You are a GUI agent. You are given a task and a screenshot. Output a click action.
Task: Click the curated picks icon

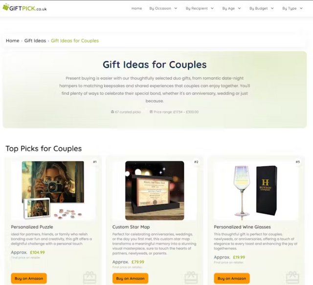click(x=112, y=112)
